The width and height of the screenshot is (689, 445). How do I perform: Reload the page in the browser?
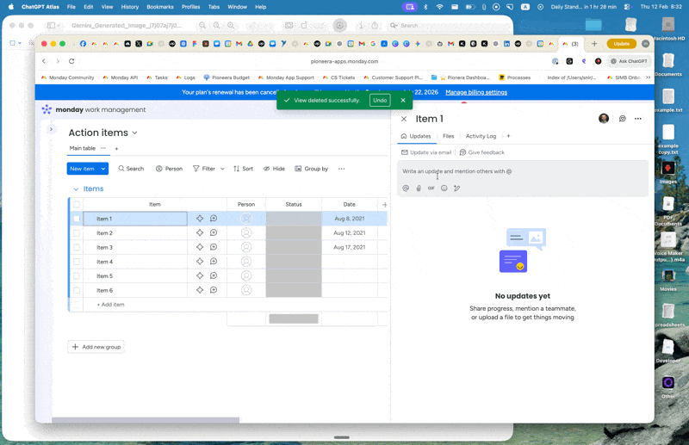[x=71, y=61]
